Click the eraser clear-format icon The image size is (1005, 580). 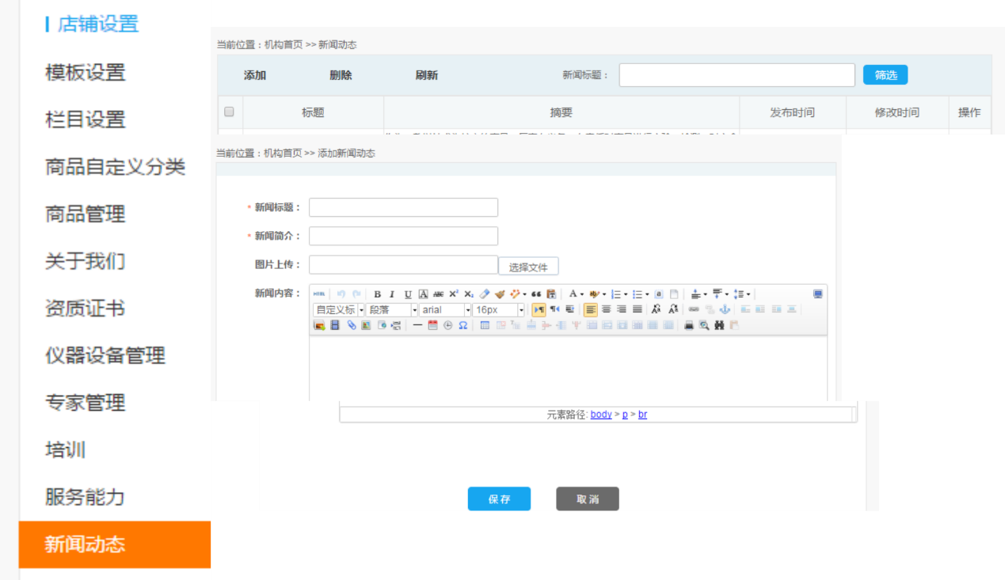485,294
